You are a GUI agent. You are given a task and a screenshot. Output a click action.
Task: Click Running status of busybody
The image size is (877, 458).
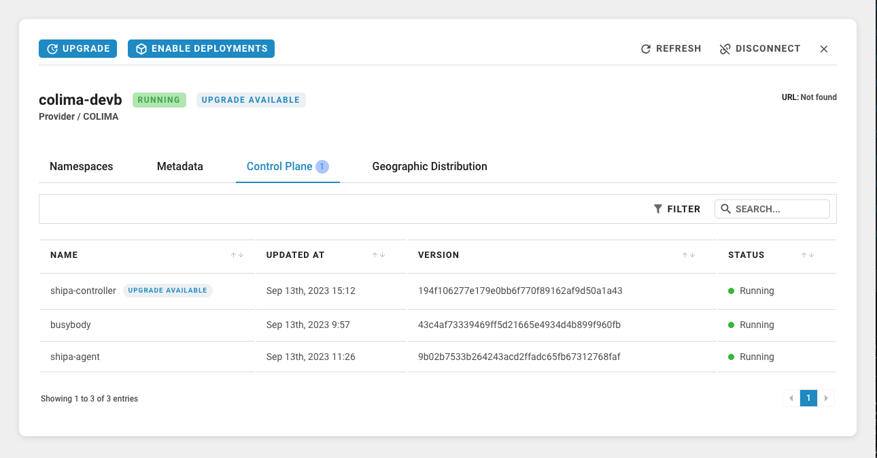pos(751,325)
